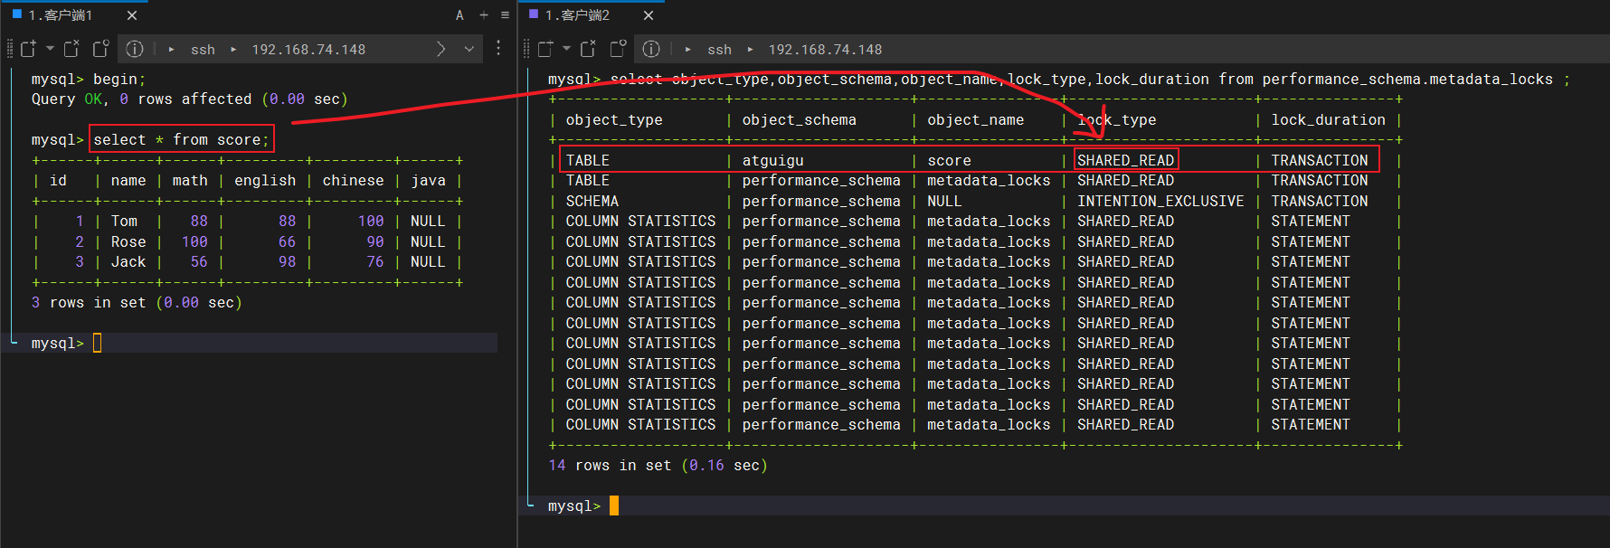Click the math score 56 for Jack
Image resolution: width=1610 pixels, height=548 pixels.
[199, 261]
